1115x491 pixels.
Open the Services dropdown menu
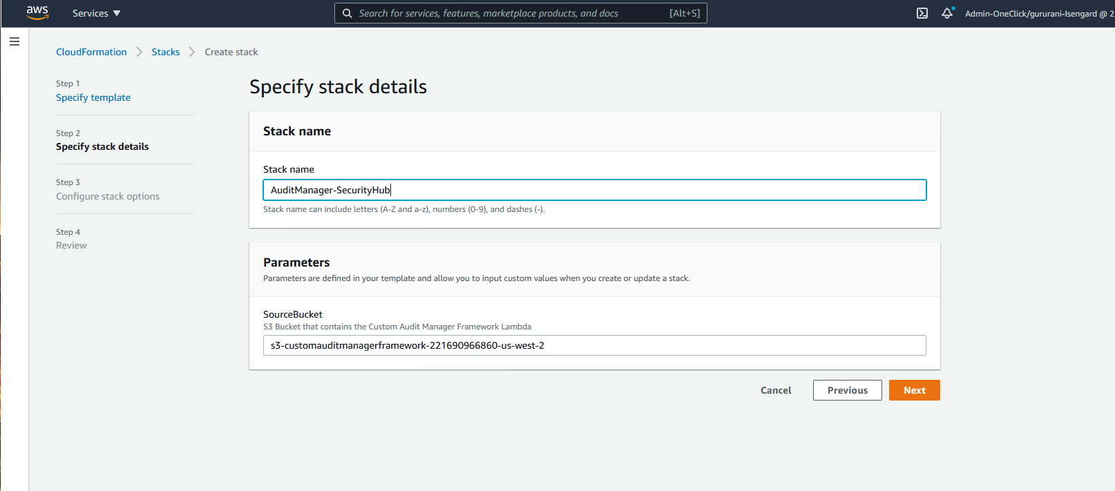click(x=96, y=13)
